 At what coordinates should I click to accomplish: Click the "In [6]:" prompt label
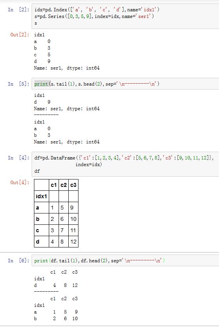[19, 260]
